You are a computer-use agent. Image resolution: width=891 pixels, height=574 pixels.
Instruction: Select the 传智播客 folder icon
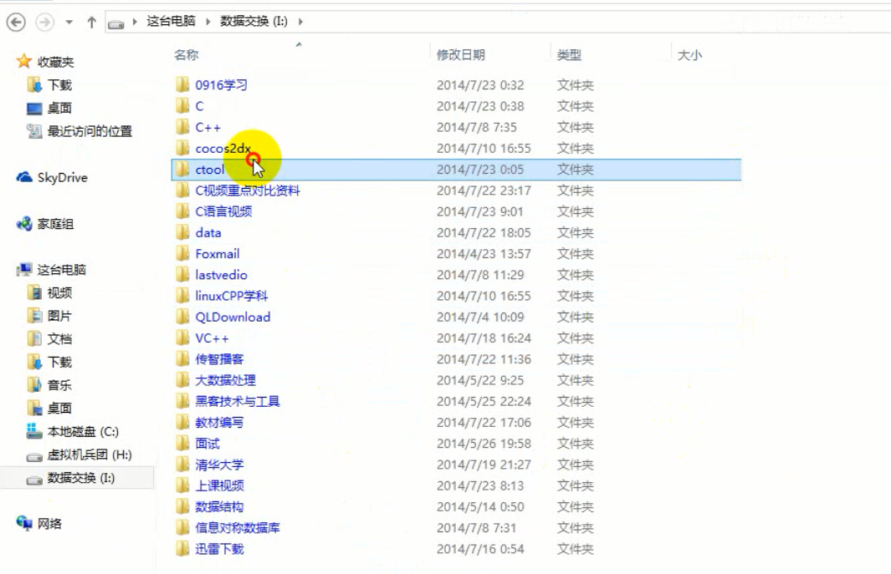pos(182,358)
